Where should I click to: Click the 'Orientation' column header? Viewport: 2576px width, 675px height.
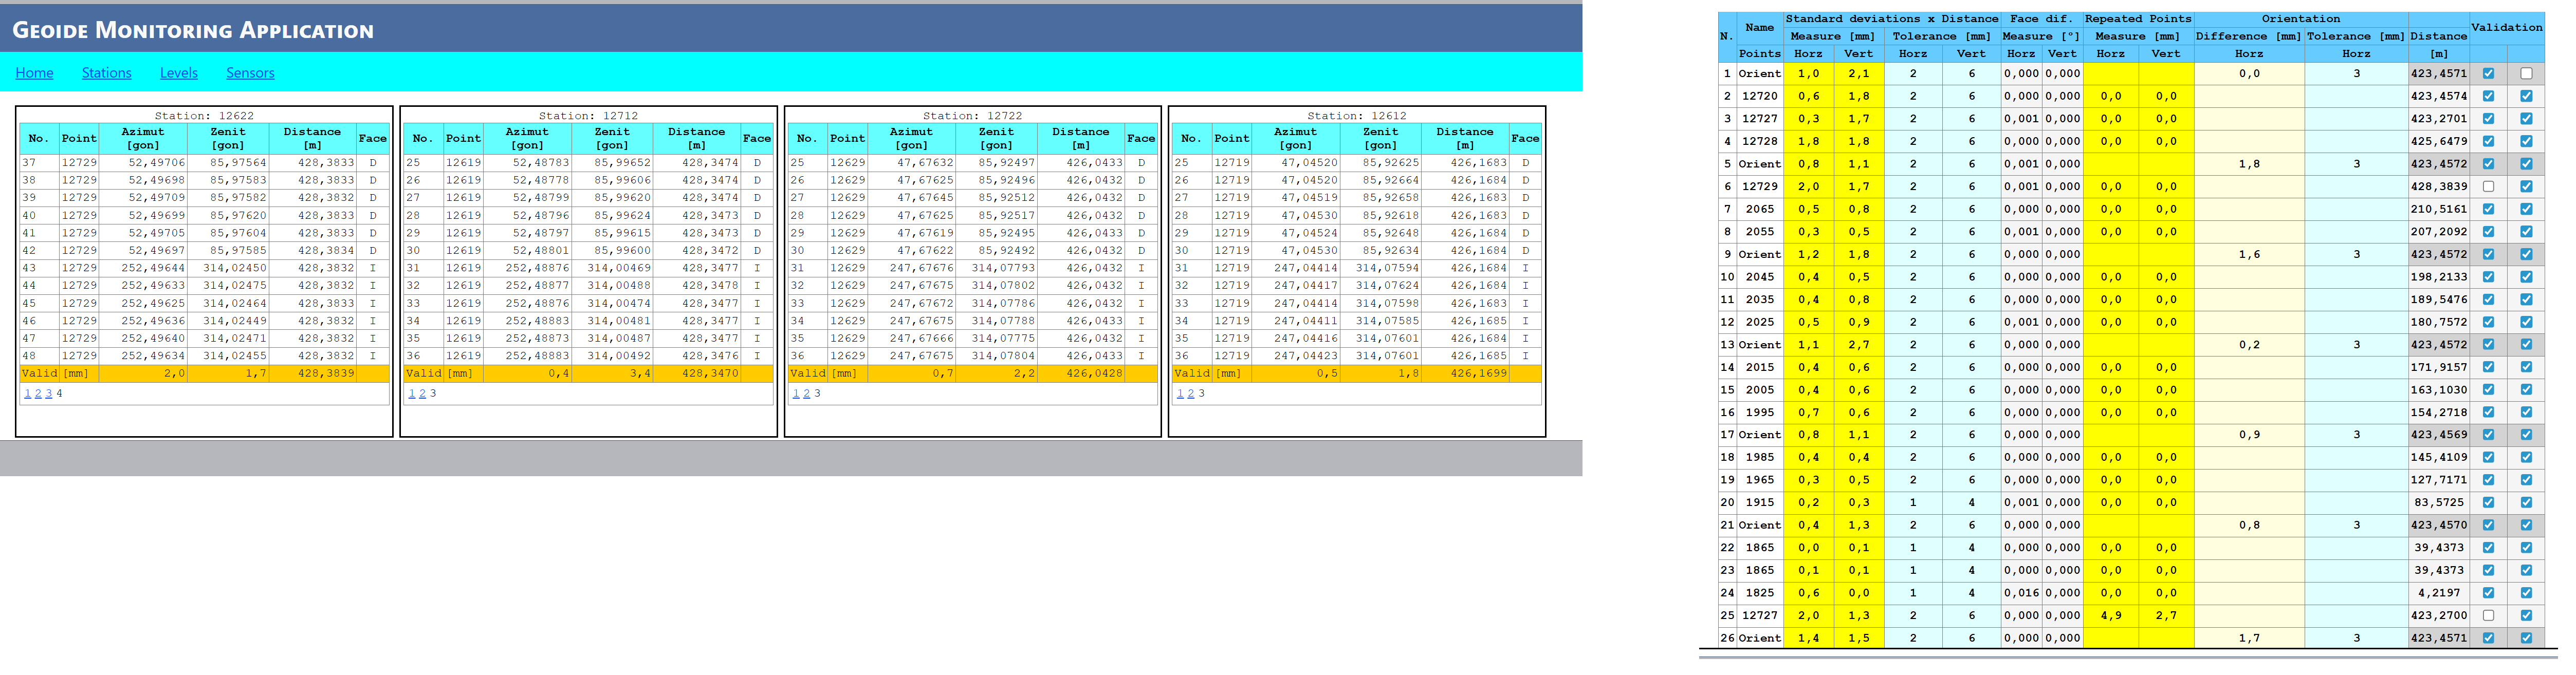coord(2301,19)
